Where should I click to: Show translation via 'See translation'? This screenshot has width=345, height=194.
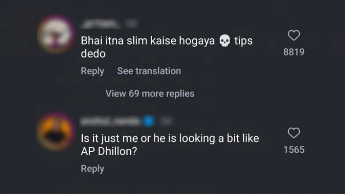coord(149,71)
